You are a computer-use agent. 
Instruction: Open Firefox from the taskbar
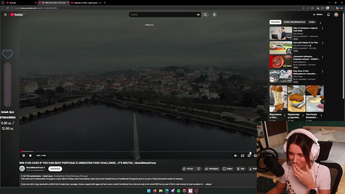(x=155, y=191)
